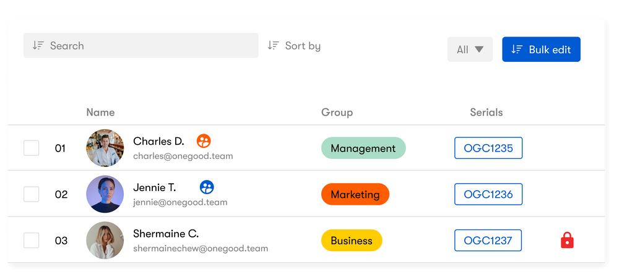Click the red lock icon on Shermaine's row

(x=567, y=241)
